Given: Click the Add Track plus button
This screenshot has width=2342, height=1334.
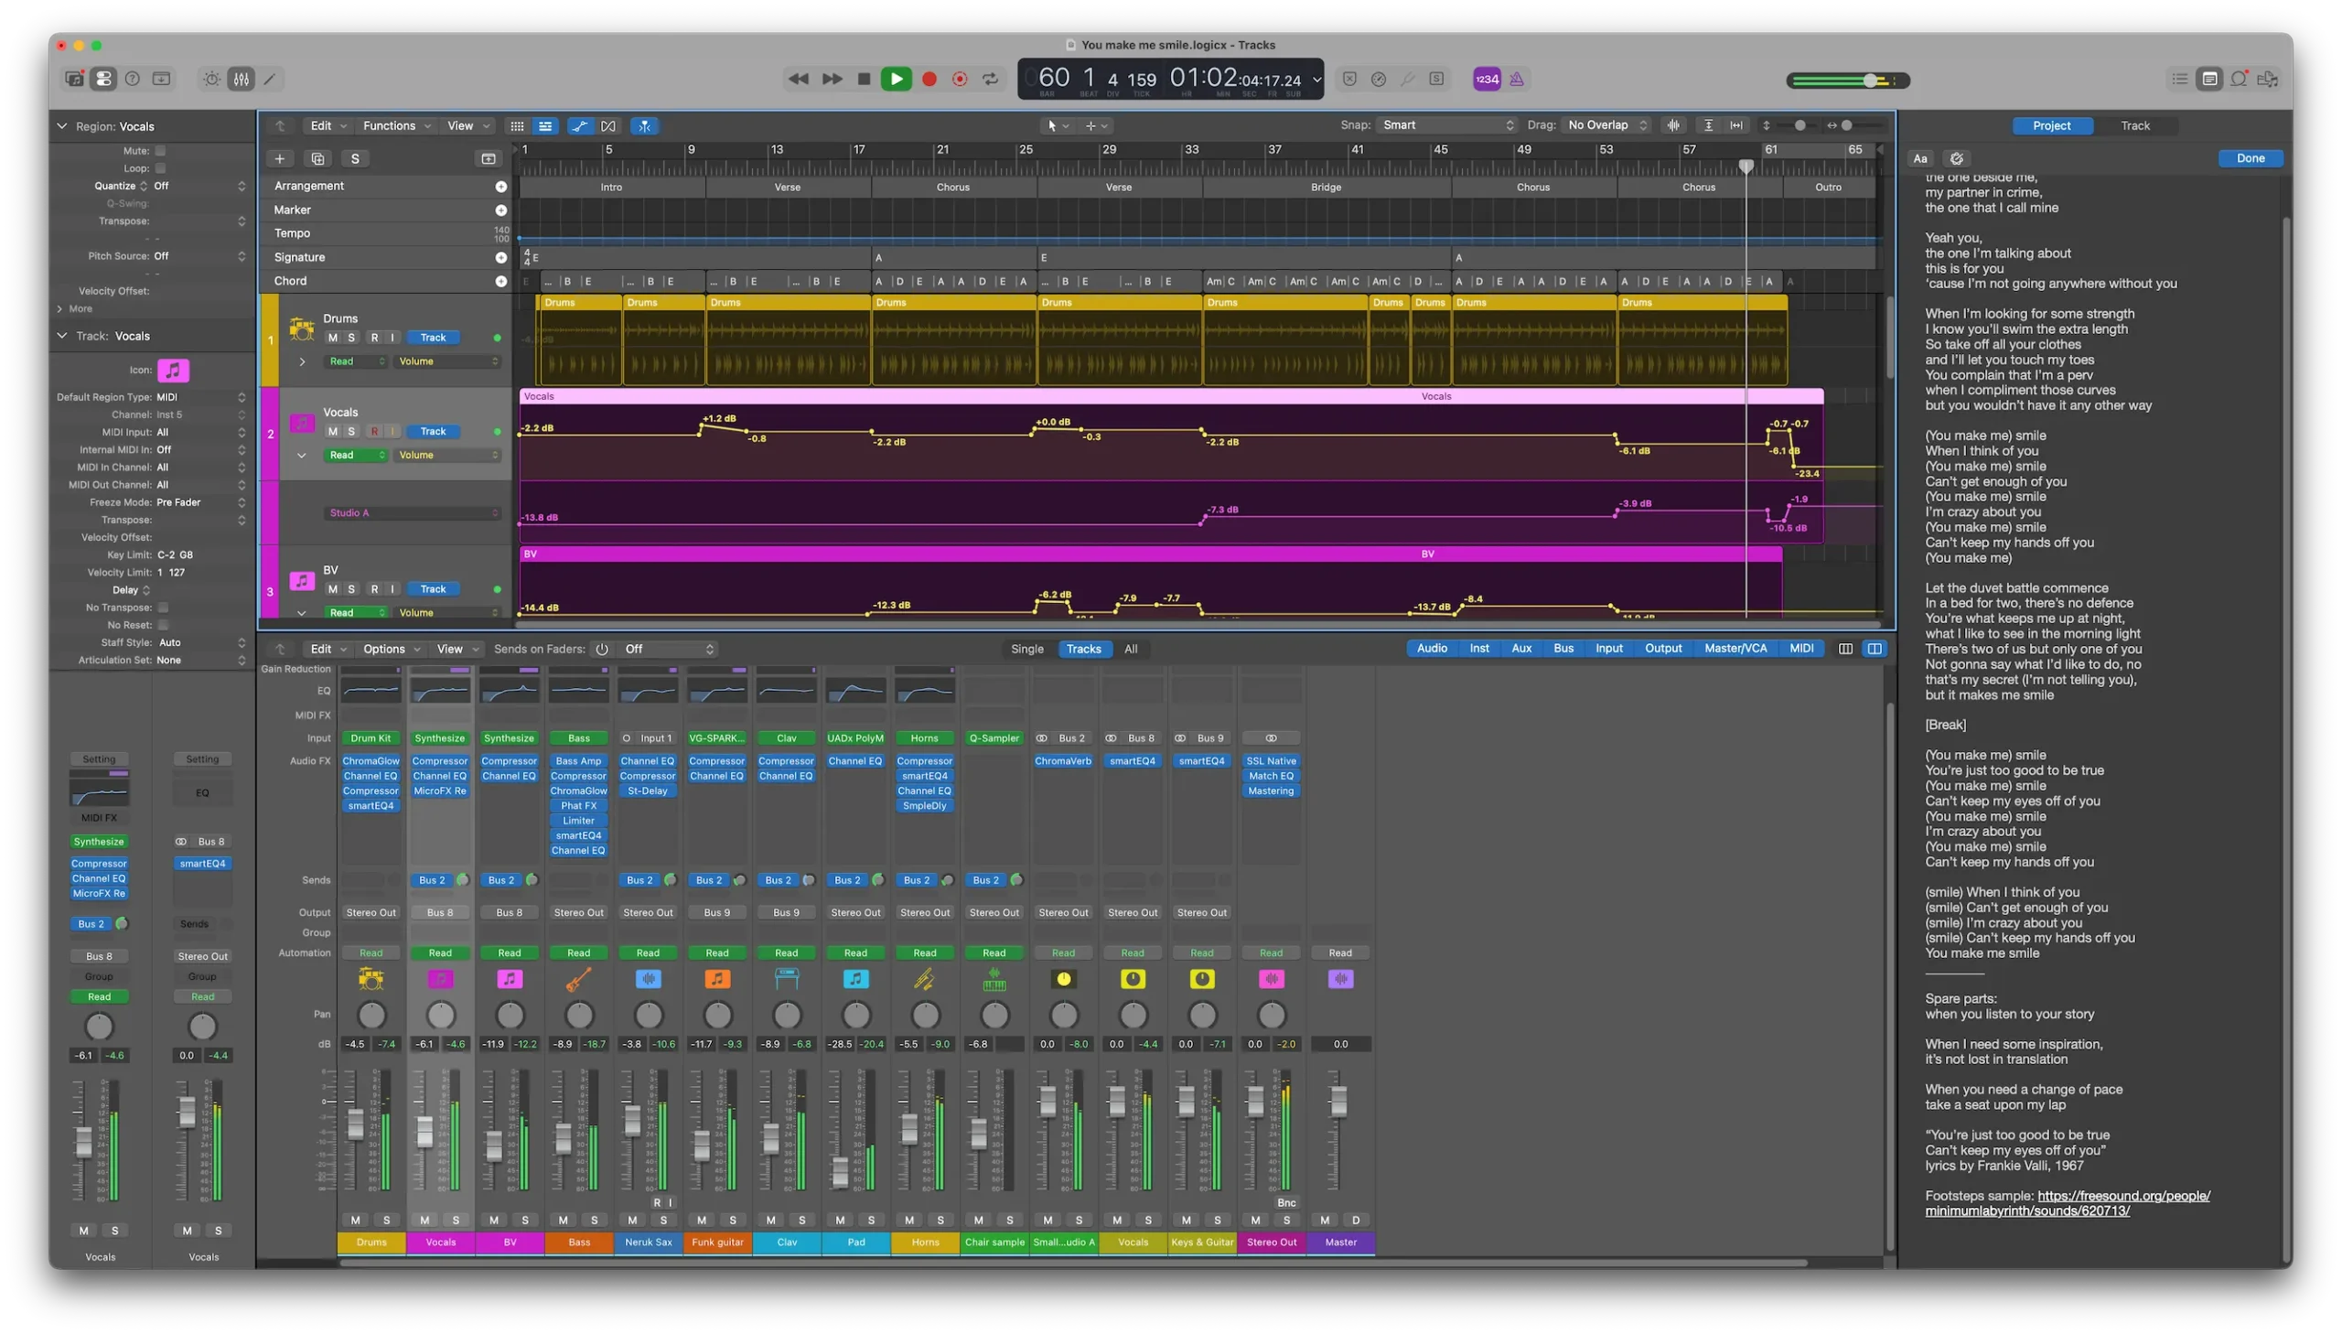Looking at the screenshot, I should click(x=279, y=158).
